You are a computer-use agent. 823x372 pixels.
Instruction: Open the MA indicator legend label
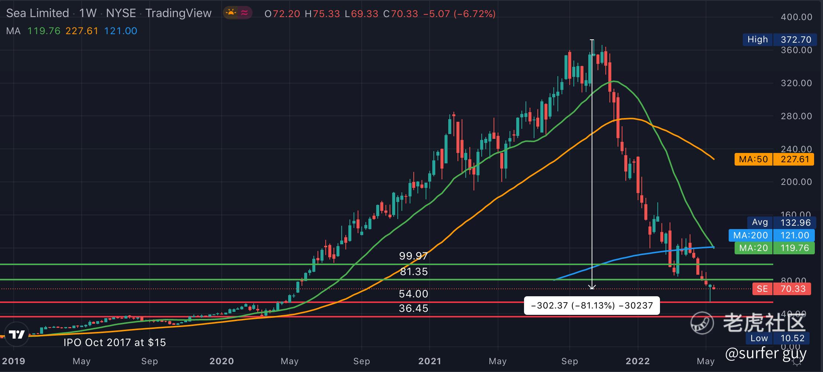click(x=13, y=31)
